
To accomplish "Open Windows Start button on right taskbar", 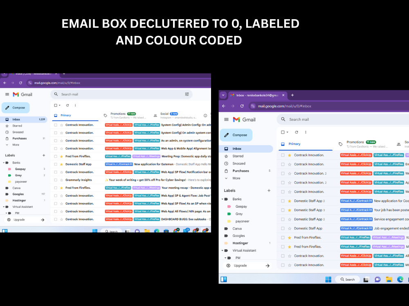I will click(x=328, y=279).
